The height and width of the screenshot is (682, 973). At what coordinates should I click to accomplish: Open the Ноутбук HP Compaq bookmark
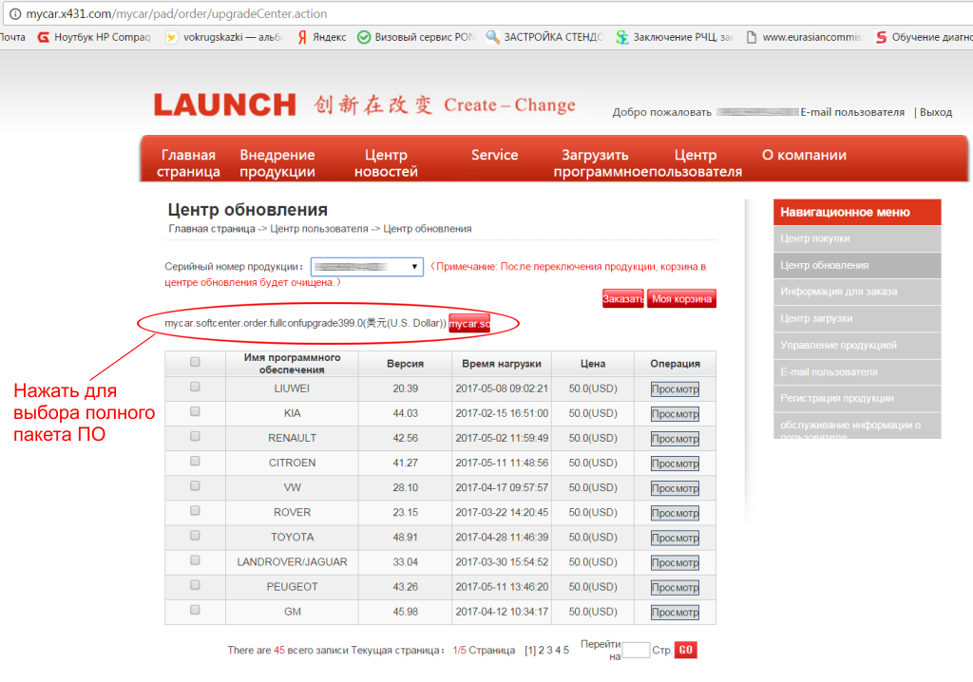click(93, 37)
